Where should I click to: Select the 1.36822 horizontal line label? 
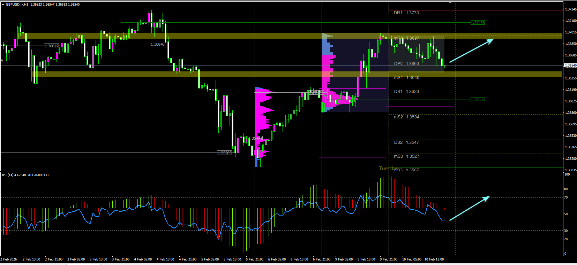click(51, 46)
